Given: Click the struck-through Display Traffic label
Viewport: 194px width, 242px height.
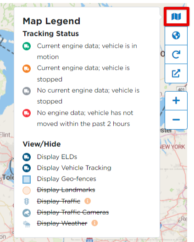Looking at the screenshot, I should (x=59, y=201).
